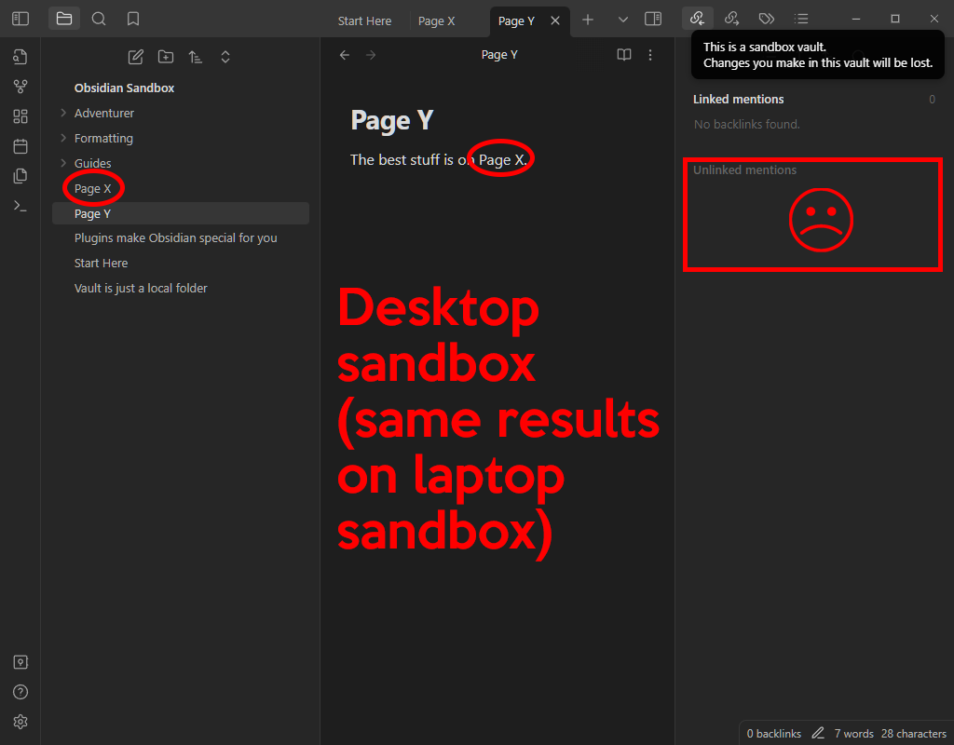This screenshot has height=745, width=954.
Task: Switch to the Page X tab
Action: tap(436, 20)
